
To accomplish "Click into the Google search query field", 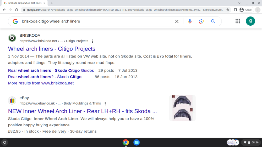I will coord(97,21).
